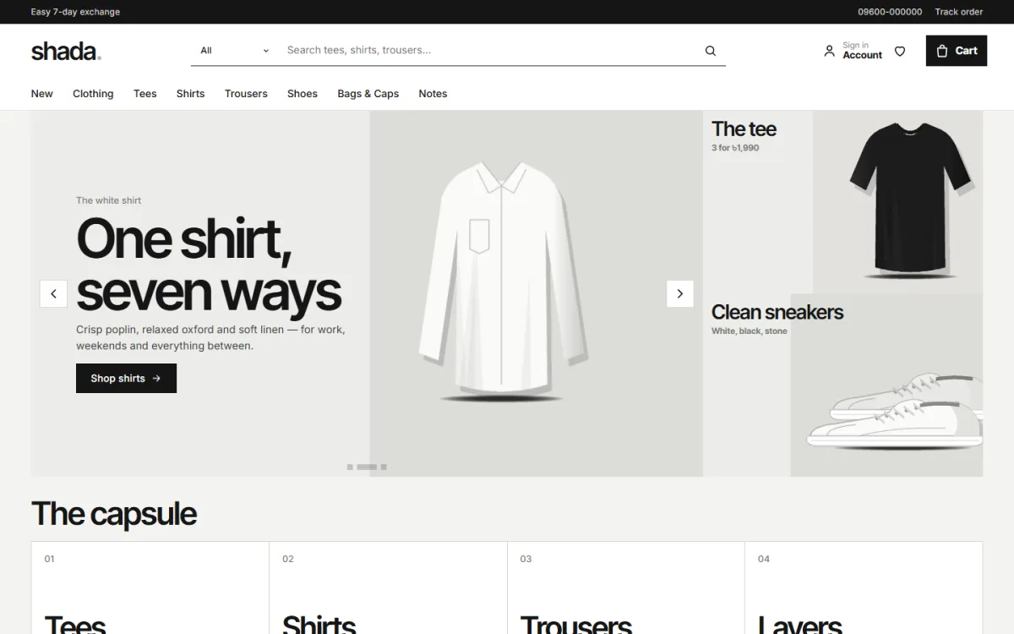Open the Tees menu item
The height and width of the screenshot is (634, 1014).
[145, 94]
